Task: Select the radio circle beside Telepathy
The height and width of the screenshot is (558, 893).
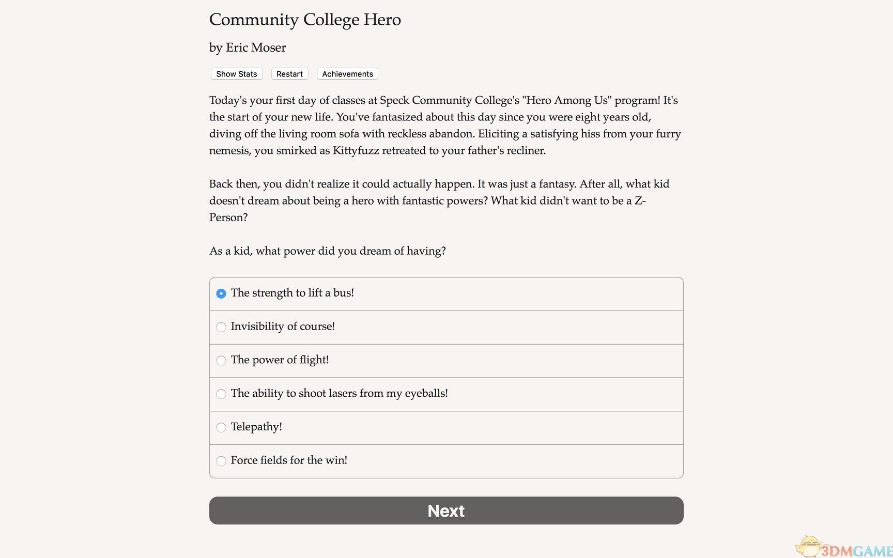Action: [x=221, y=427]
